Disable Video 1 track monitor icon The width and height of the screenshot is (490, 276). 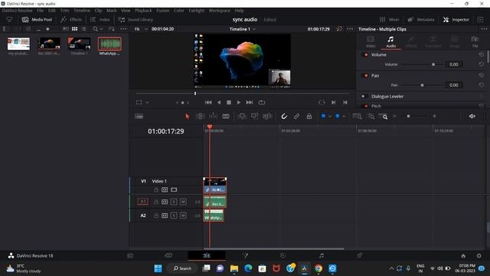click(174, 189)
